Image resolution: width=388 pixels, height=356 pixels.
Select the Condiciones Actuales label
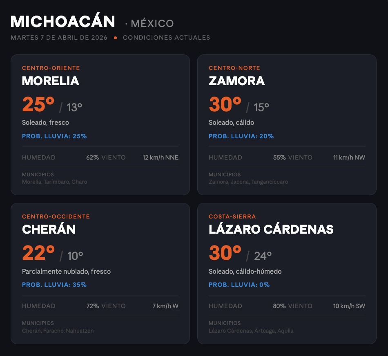click(x=166, y=38)
